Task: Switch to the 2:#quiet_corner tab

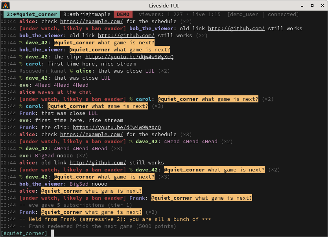Action: point(31,15)
